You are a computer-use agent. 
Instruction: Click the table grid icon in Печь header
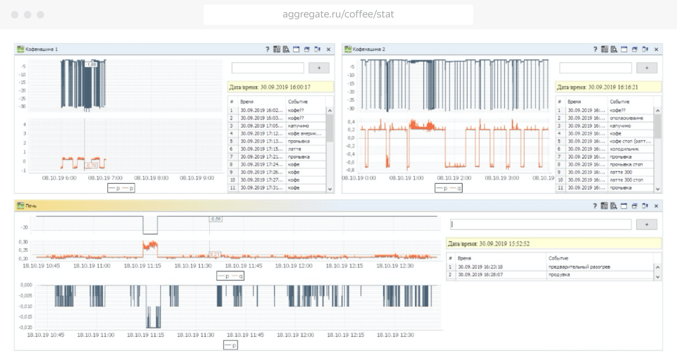pyautogui.click(x=604, y=205)
